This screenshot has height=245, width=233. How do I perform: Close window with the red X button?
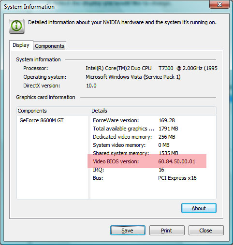219,4
